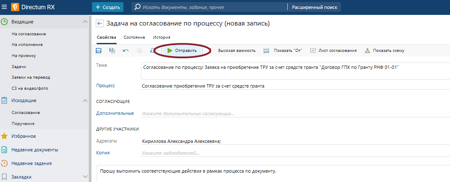
Task: Toggle the Показать "От" option
Action: [283, 51]
